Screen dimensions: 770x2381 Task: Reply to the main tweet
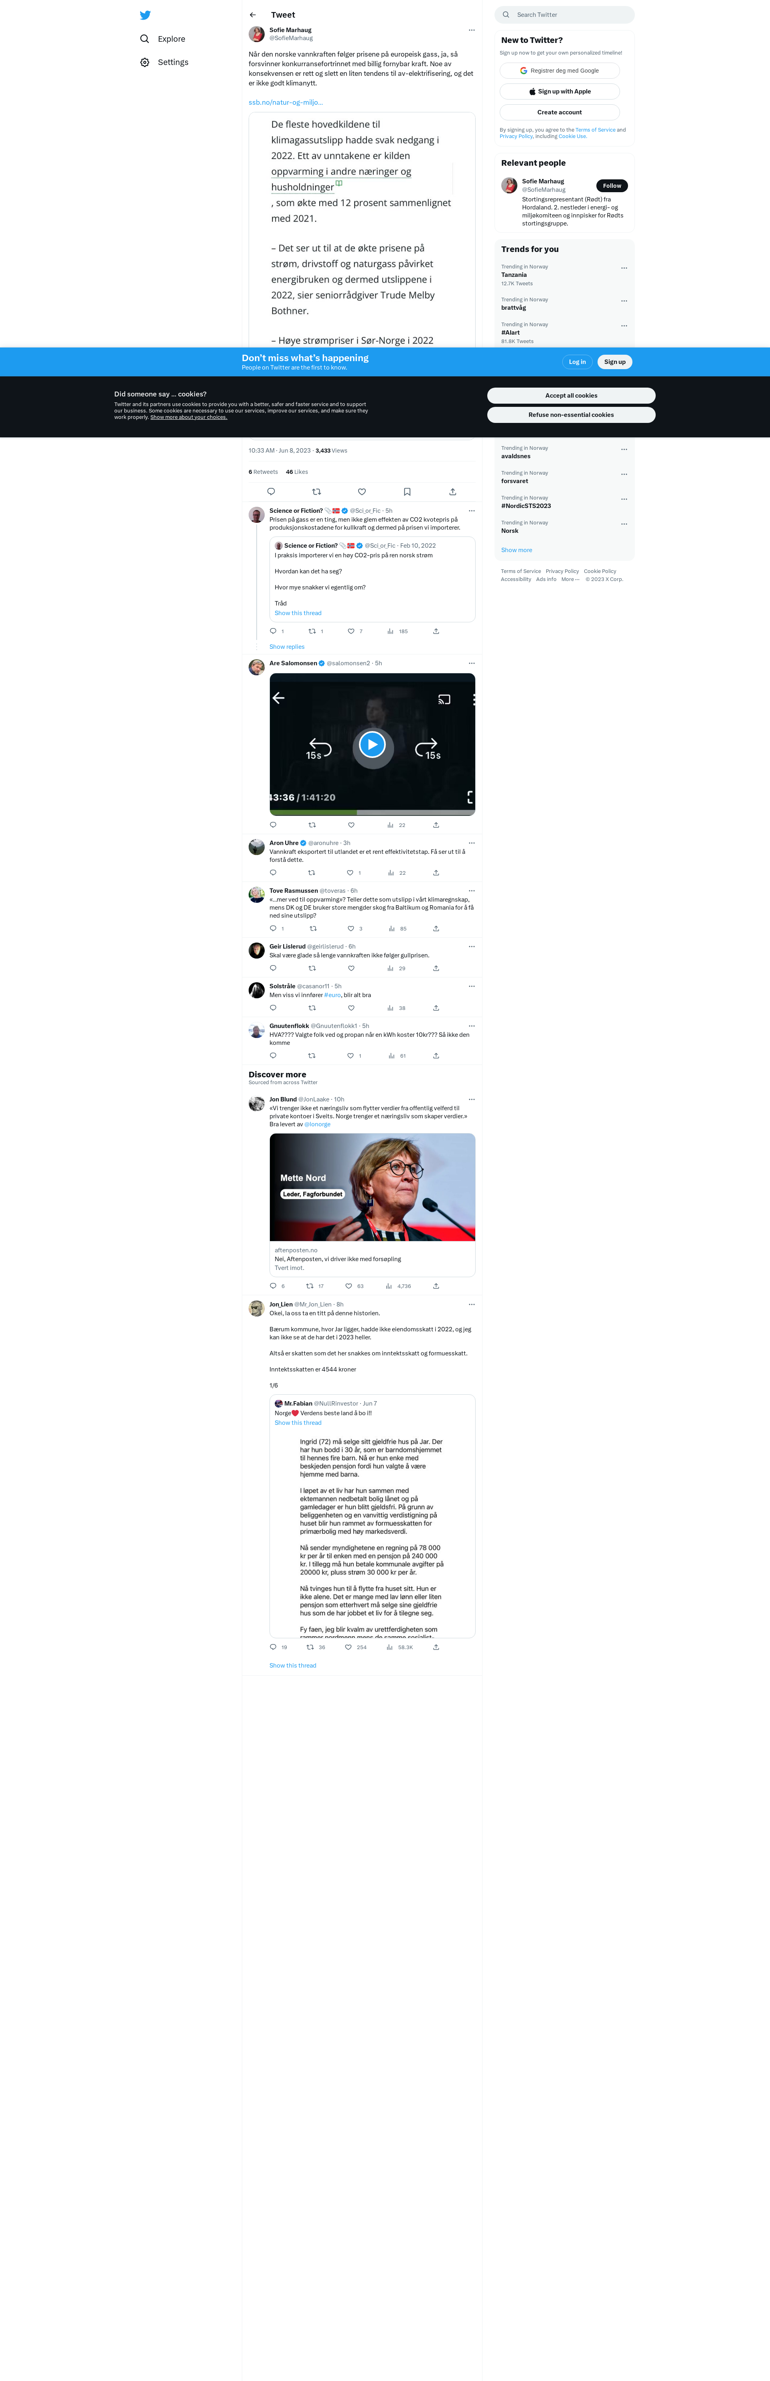click(271, 492)
